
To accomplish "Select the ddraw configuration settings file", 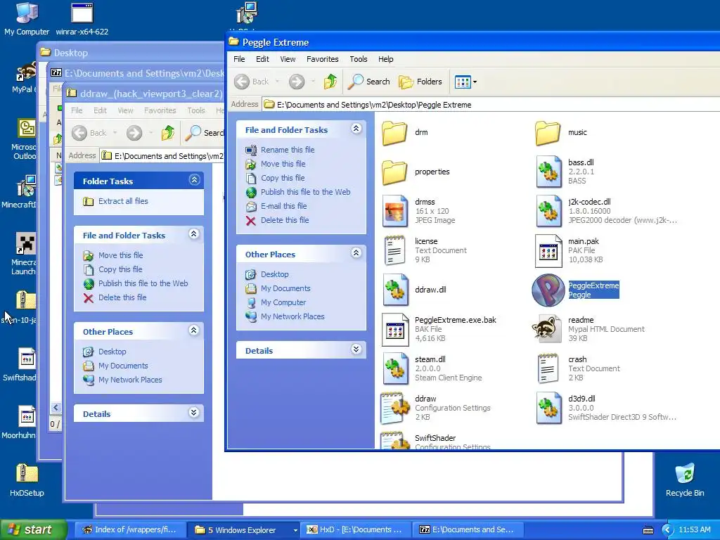I will pyautogui.click(x=395, y=409).
